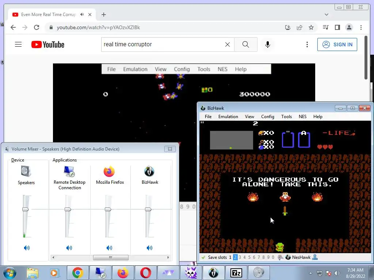374x280 pixels.
Task: Switch to Opera from the taskbar
Action: [145, 273]
